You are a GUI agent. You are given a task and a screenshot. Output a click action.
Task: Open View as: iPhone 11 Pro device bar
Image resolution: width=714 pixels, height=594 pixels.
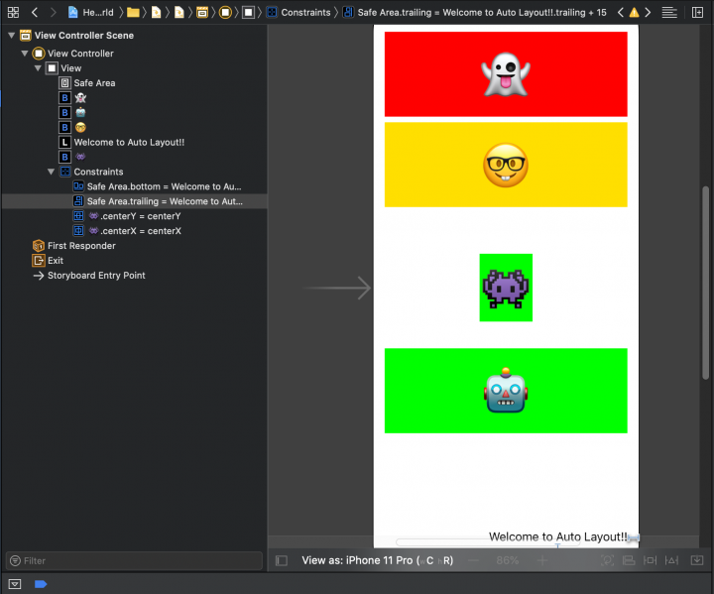[378, 560]
